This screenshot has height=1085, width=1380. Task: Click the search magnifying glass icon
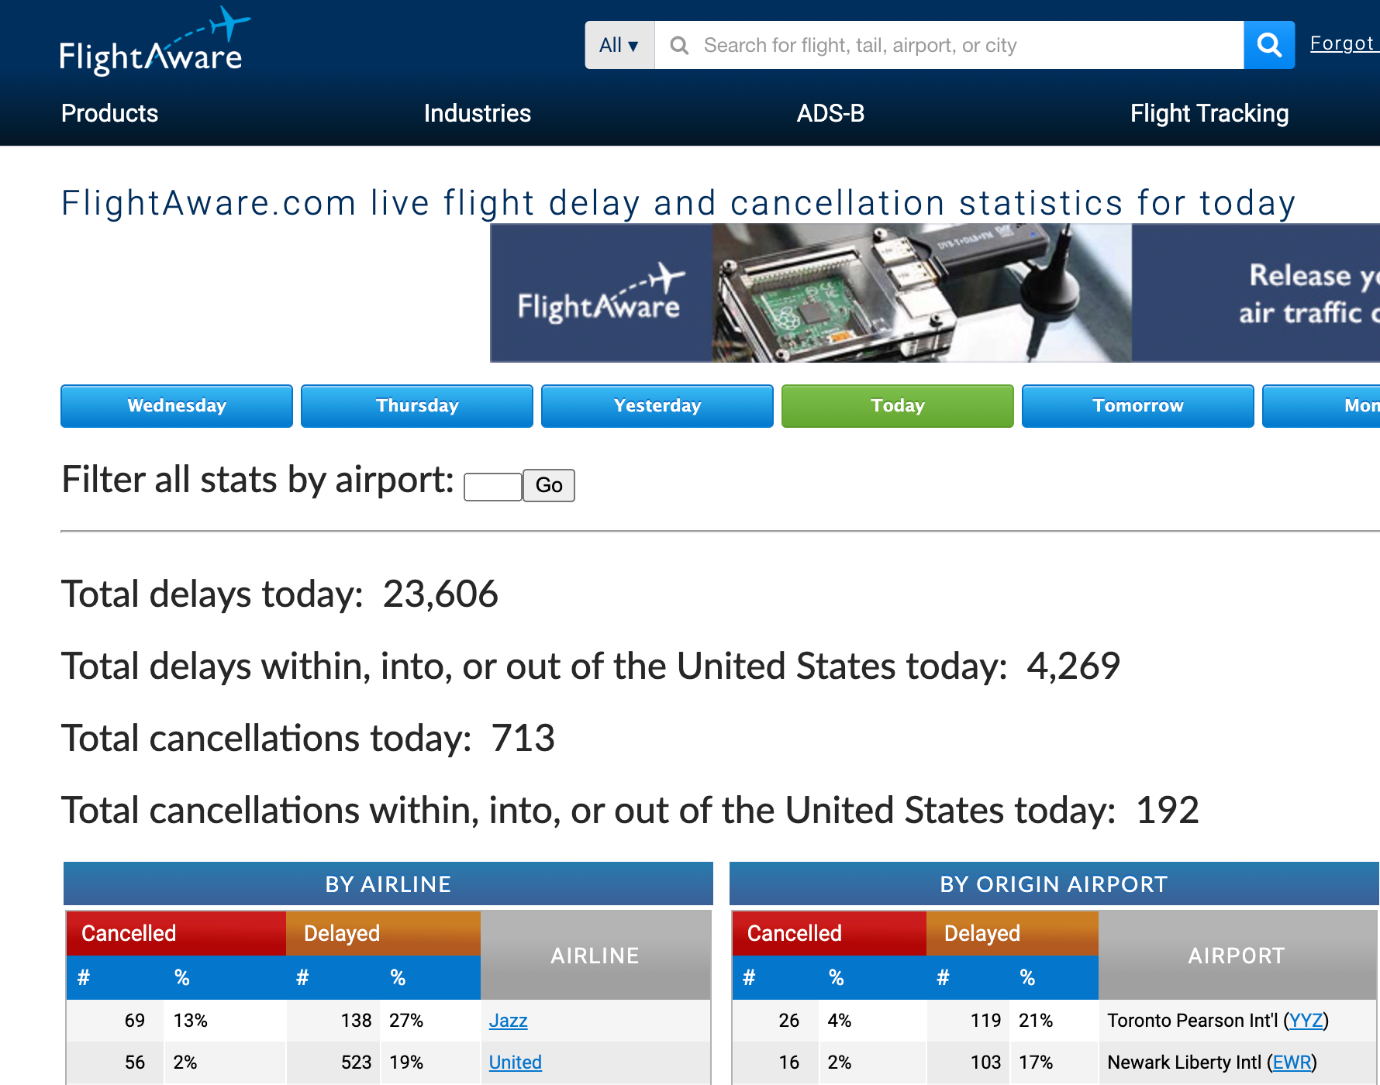tap(1268, 45)
